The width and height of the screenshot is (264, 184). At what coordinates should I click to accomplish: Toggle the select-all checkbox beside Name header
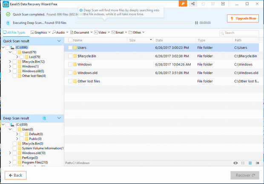[x=69, y=40]
